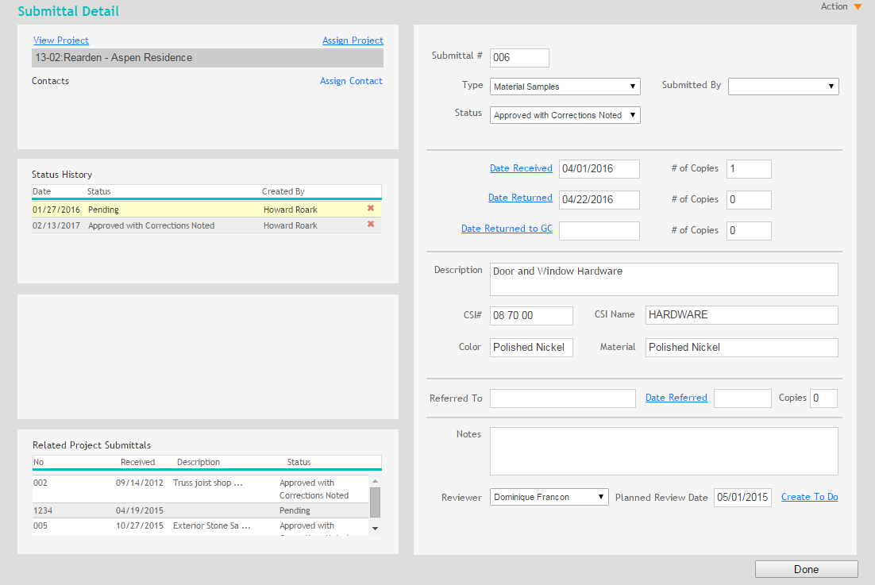Click the project name 13-02:Rearden - Aspen Residence
The height and width of the screenshot is (585, 875).
click(207, 58)
